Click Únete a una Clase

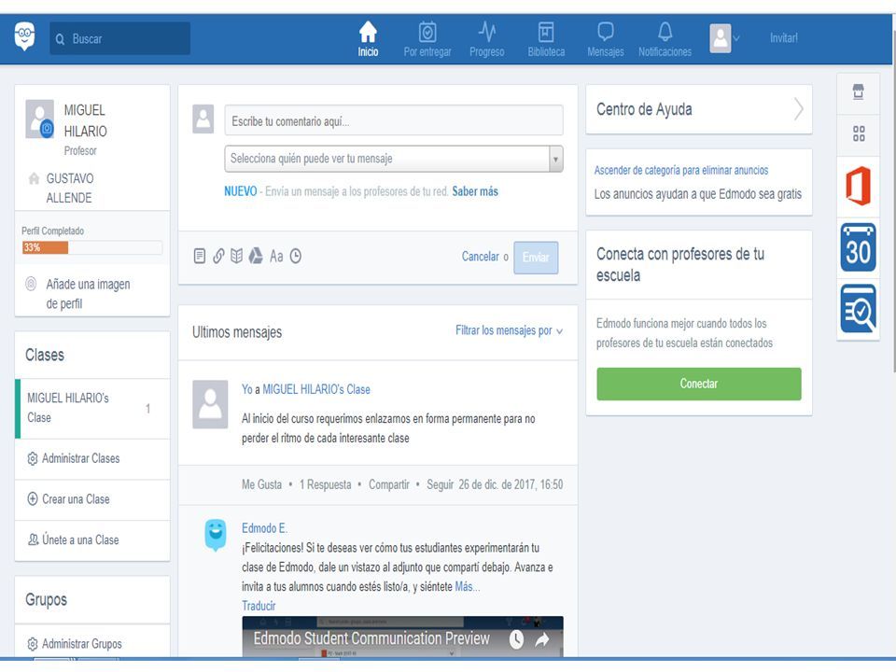(80, 539)
